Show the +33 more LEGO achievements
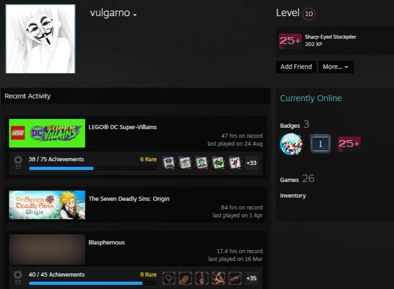394x289 pixels. [251, 163]
